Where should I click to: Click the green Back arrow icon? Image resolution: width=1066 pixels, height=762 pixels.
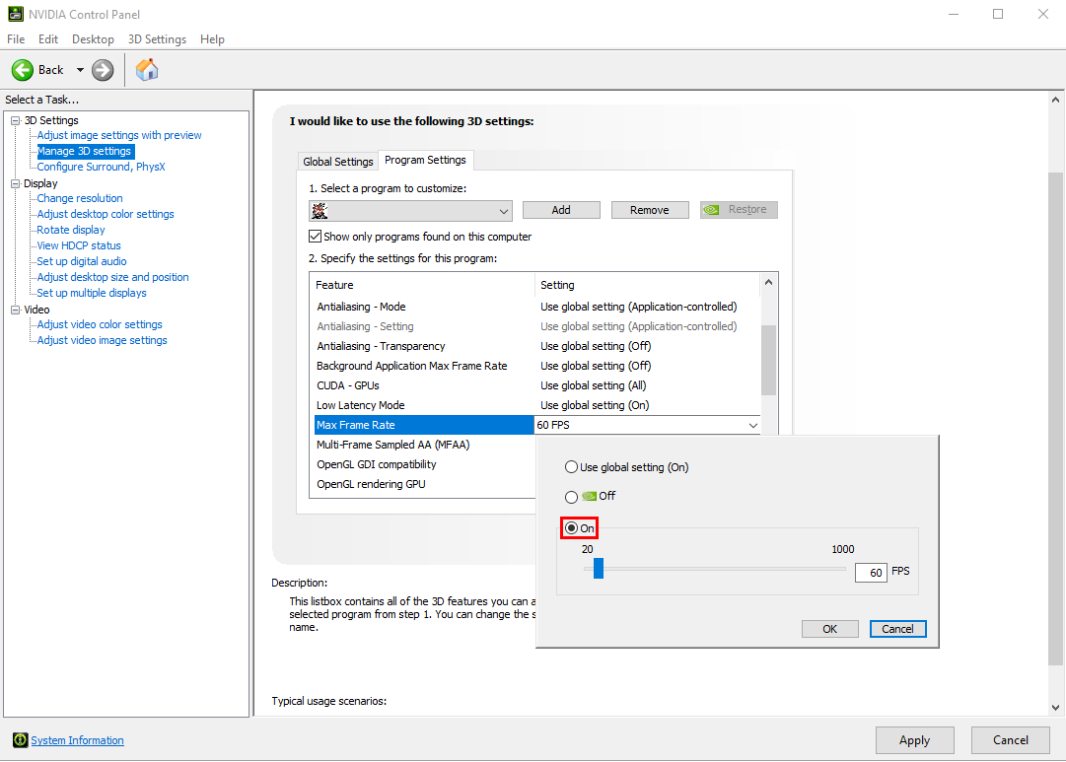tap(23, 70)
